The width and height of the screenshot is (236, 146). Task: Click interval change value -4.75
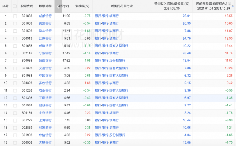229,142
